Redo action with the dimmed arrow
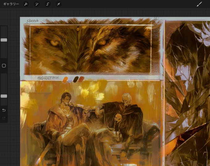 coord(4,118)
